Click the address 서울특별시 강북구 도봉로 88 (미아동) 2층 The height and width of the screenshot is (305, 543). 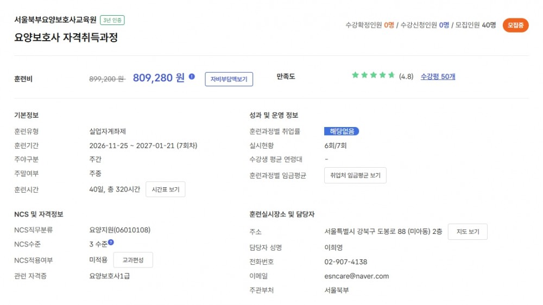click(x=383, y=232)
